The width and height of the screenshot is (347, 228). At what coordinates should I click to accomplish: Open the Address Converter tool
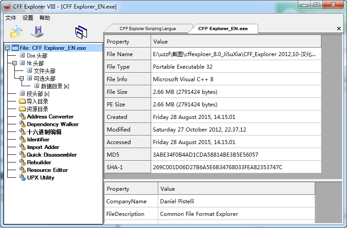(50, 117)
